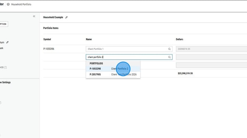Click the symbol text P:1055396
The image size is (247, 138).
(x=49, y=49)
